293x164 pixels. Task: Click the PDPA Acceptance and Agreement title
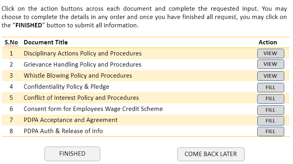click(x=70, y=120)
